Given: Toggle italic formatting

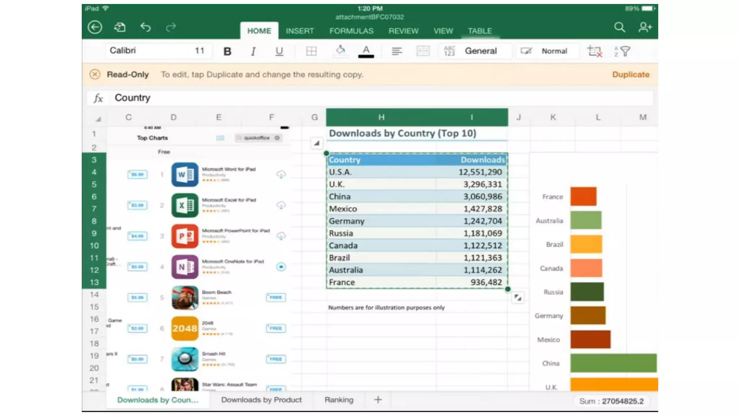Looking at the screenshot, I should click(253, 51).
